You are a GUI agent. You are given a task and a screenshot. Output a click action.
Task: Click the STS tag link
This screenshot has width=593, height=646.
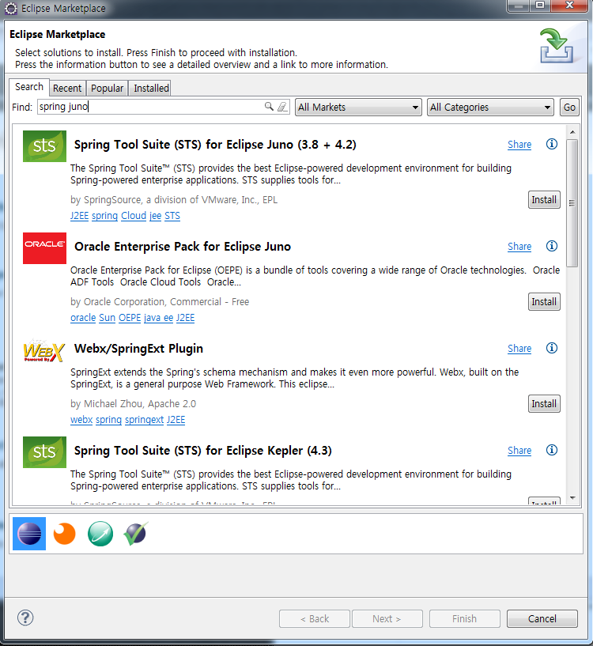coord(172,216)
